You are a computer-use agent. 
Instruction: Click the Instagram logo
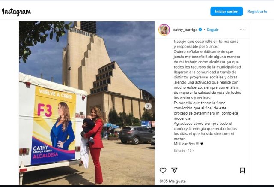click(16, 12)
